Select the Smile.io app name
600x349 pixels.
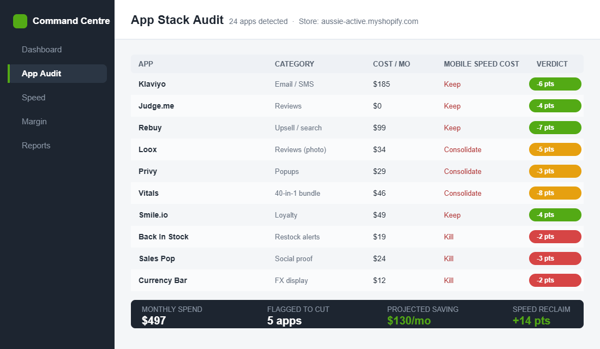[x=153, y=215]
